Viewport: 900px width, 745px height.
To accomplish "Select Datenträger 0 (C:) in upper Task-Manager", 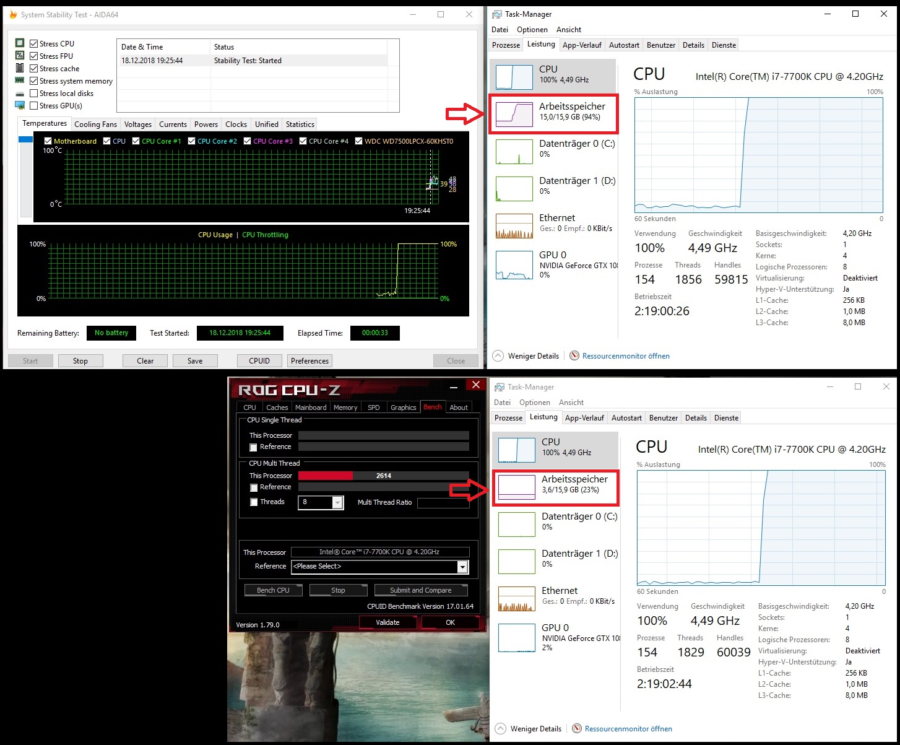I will [x=553, y=150].
